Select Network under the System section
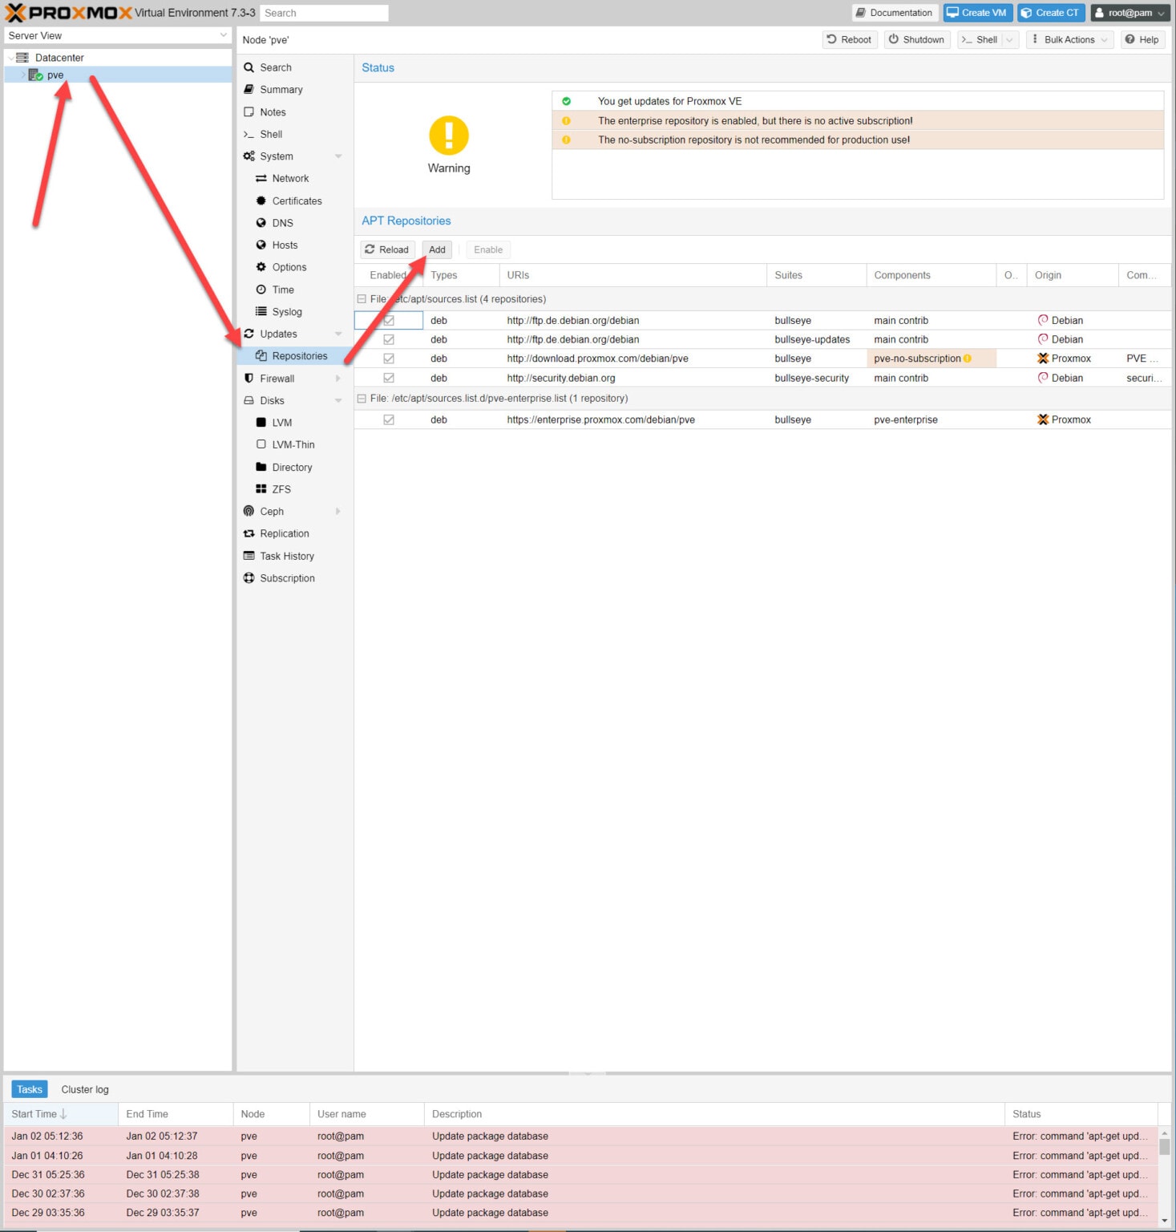Viewport: 1176px width, 1232px height. [289, 178]
